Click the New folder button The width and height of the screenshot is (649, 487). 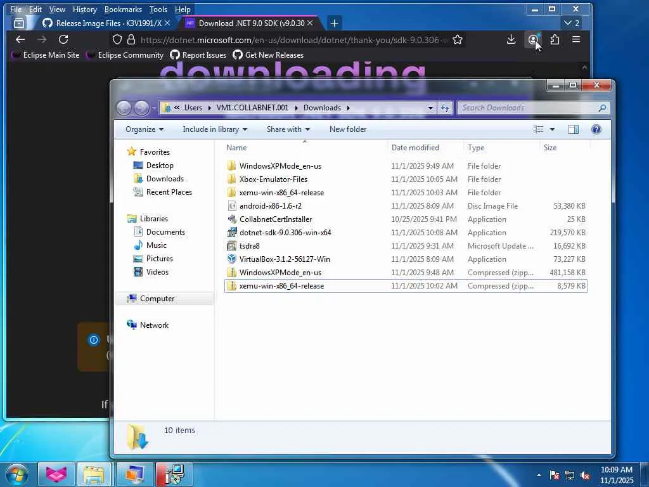[348, 129]
